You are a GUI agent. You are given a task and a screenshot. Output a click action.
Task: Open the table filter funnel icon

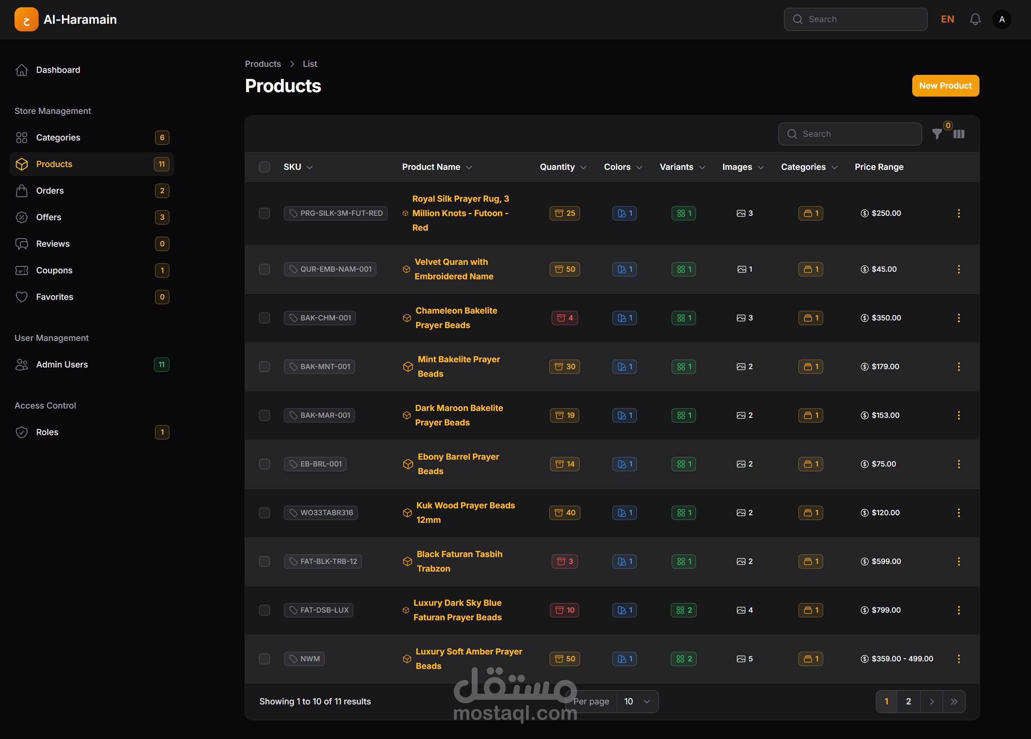[x=937, y=134]
